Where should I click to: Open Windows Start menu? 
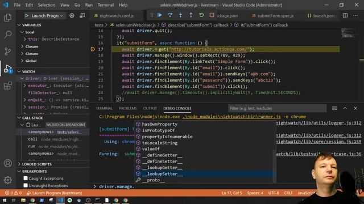5,200
